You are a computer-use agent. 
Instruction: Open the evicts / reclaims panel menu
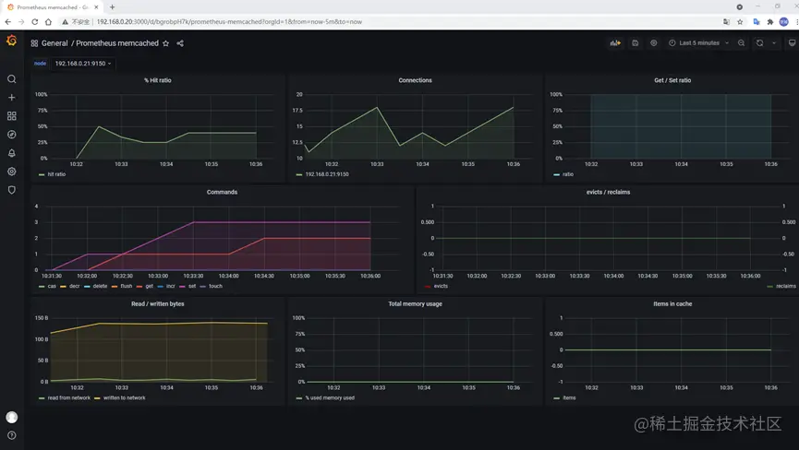click(608, 192)
